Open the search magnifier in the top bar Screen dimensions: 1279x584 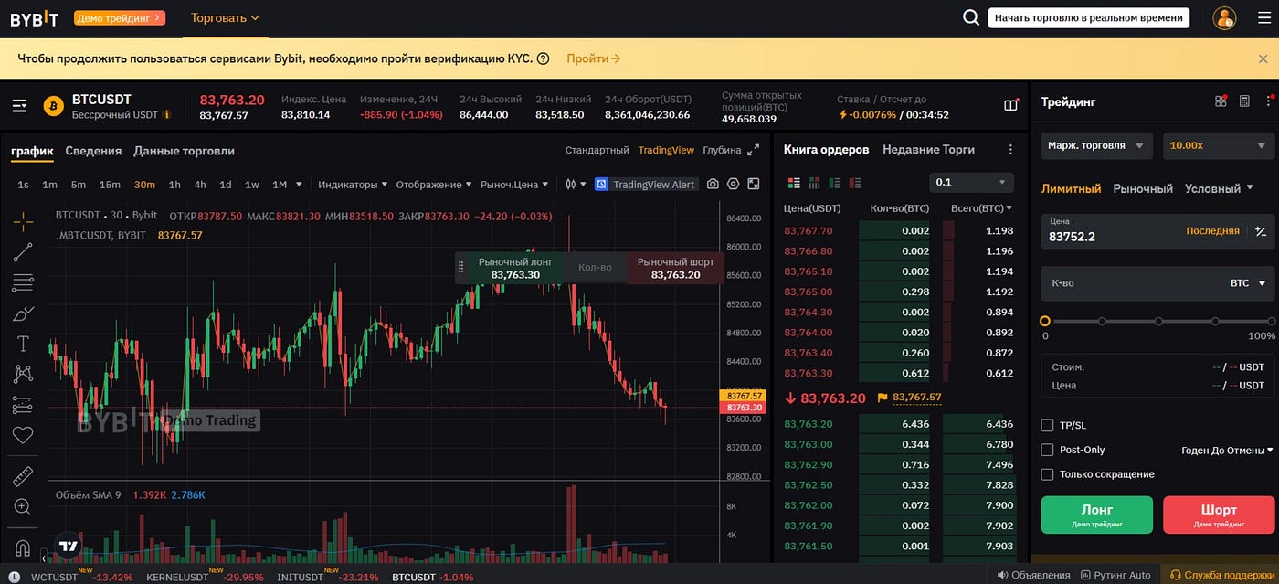(x=971, y=16)
